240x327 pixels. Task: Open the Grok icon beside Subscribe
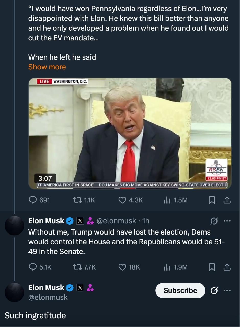click(214, 290)
